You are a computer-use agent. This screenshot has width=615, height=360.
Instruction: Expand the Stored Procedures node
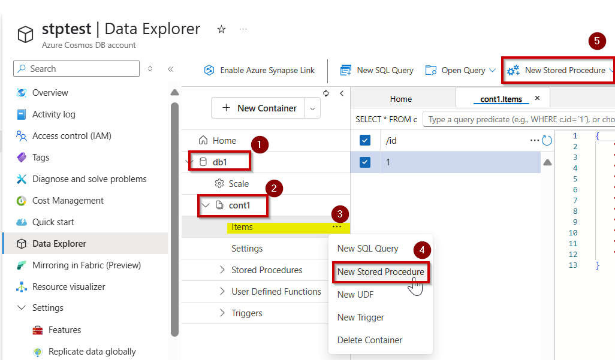point(222,270)
